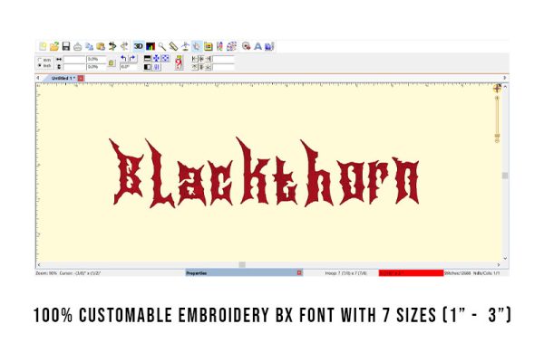Toggle the 3D stitch view
The image size is (544, 362).
(139, 46)
